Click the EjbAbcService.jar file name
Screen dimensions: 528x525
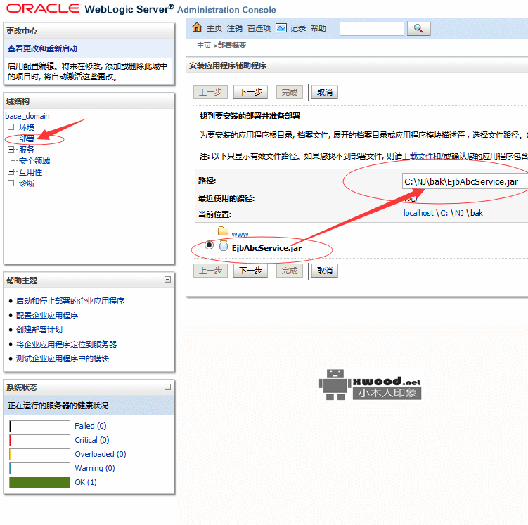click(x=266, y=248)
